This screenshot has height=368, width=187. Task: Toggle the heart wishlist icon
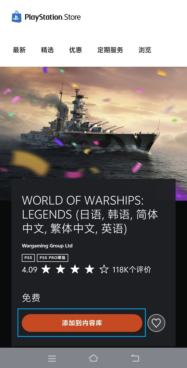[x=156, y=323]
